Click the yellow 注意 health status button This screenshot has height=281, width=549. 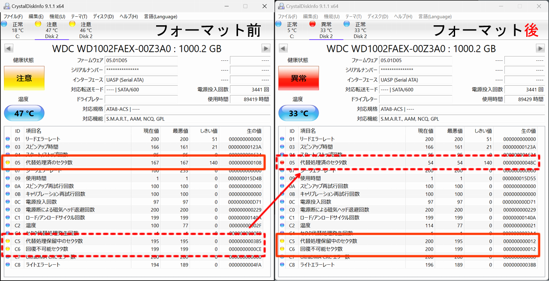[24, 78]
